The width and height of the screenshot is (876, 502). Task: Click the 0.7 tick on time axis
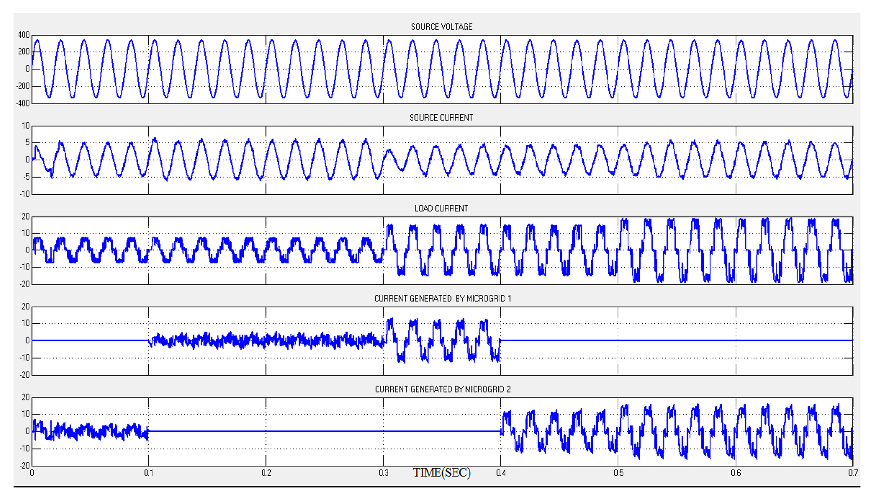point(853,473)
